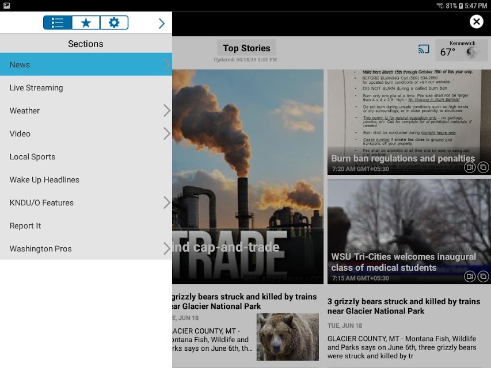Tap gallery icon on Burn ban story
Screen dimensions: 491x368
click(483, 167)
